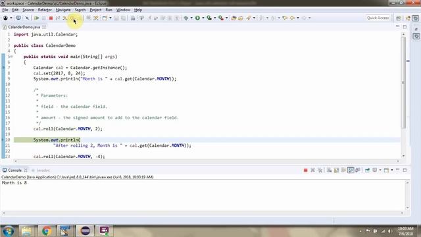421x237 pixels.
Task: Open the Debug button dropdown arrow
Action: pos(191,18)
